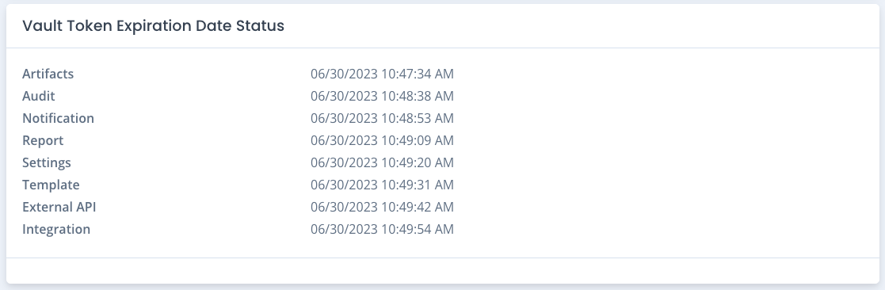Click the Notification row label
885x290 pixels.
tap(58, 119)
